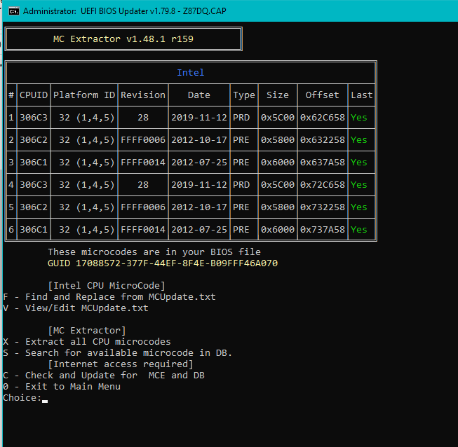Click 'These microcodes are in your BIOS file' line
Viewport: 458px width, 447px height.
154,252
